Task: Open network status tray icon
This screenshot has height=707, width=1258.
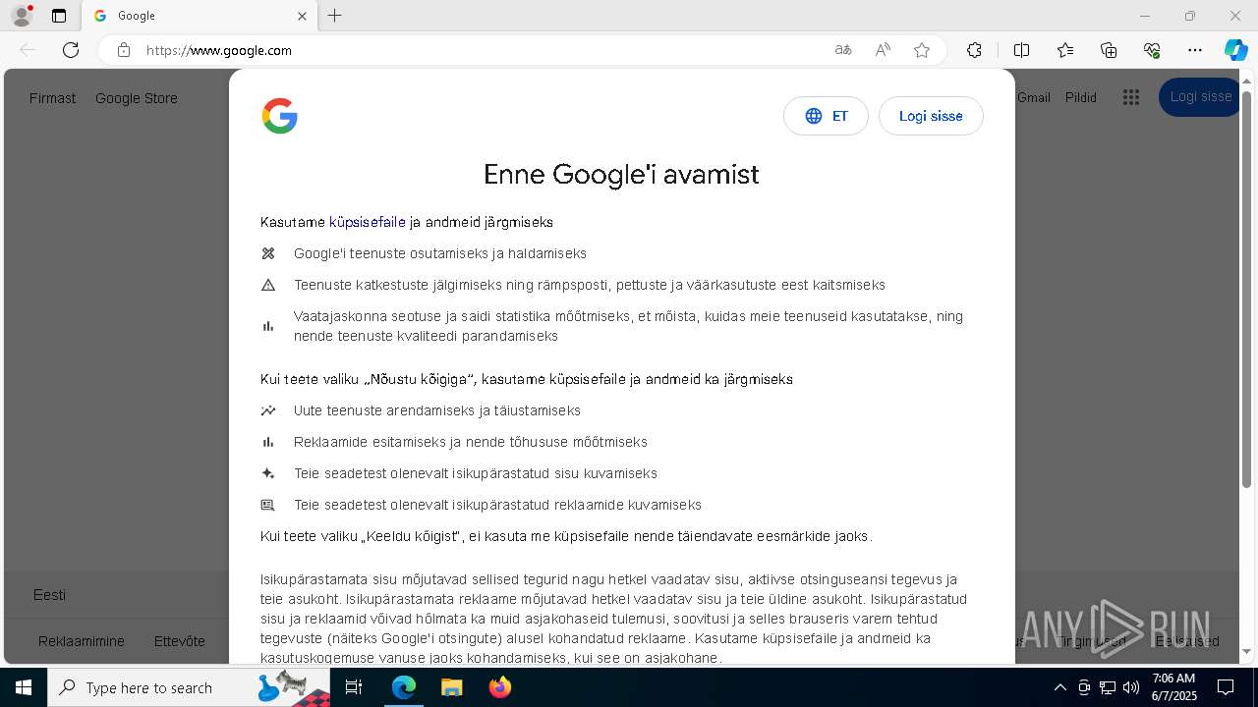Action: coord(1108,687)
